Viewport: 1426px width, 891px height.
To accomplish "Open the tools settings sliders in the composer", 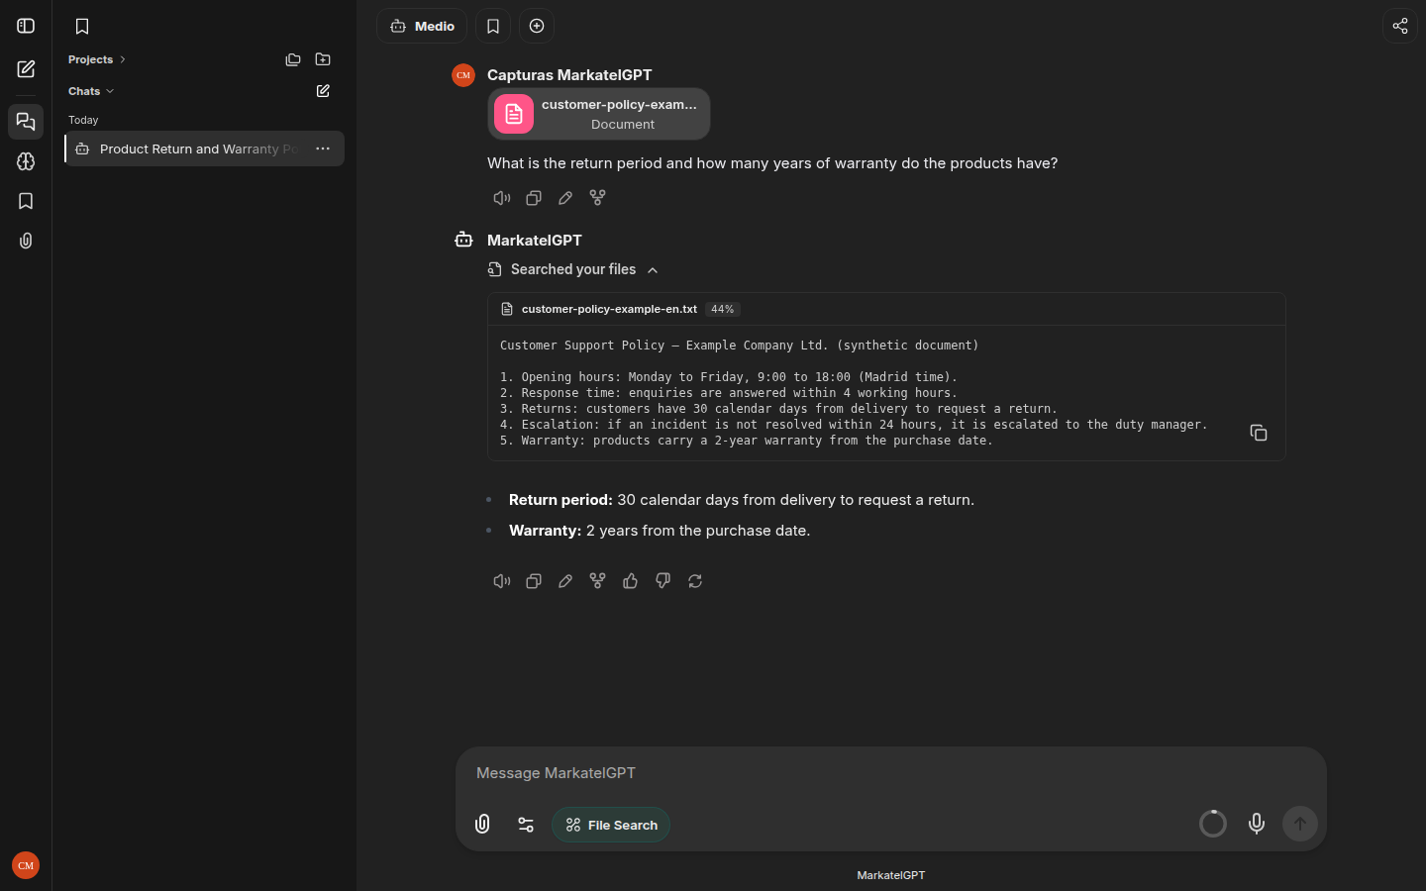I will pos(526,824).
